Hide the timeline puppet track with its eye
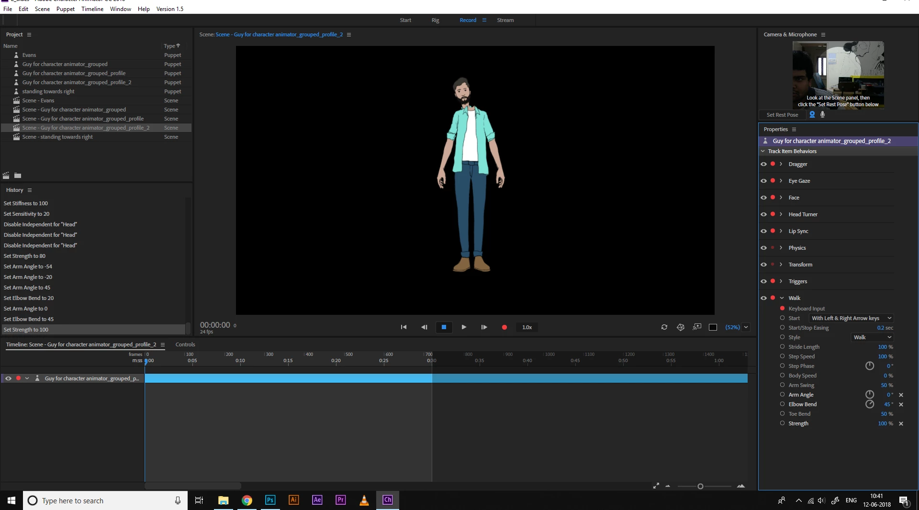This screenshot has height=510, width=919. 8,378
